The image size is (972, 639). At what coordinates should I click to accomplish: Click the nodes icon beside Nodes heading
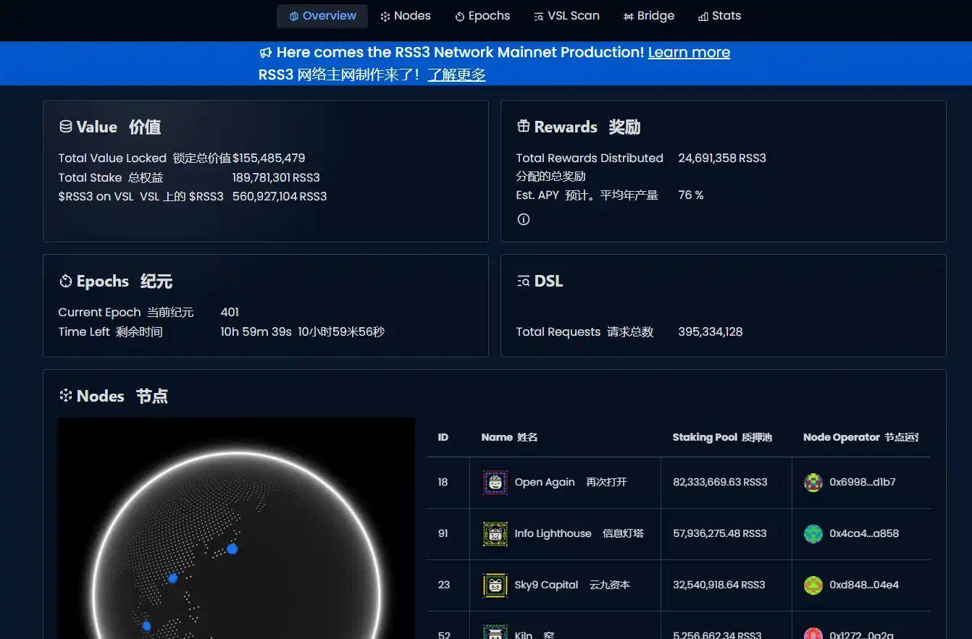(x=65, y=395)
